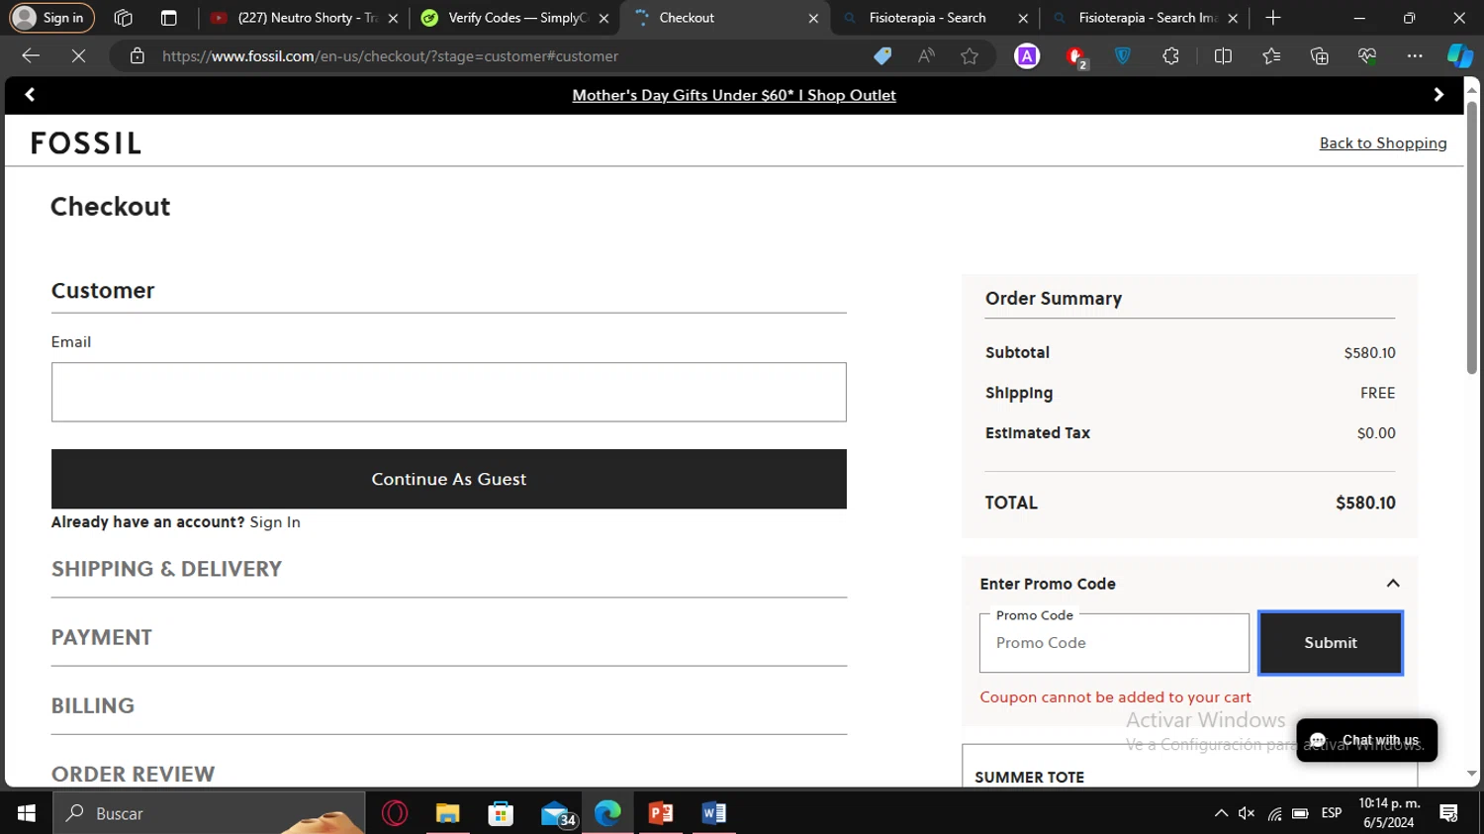
Task: Submit the promo code
Action: coord(1331,643)
